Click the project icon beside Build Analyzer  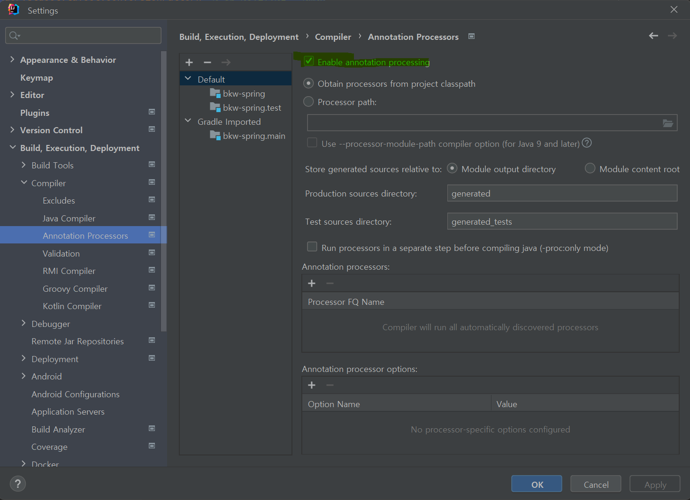[152, 428]
